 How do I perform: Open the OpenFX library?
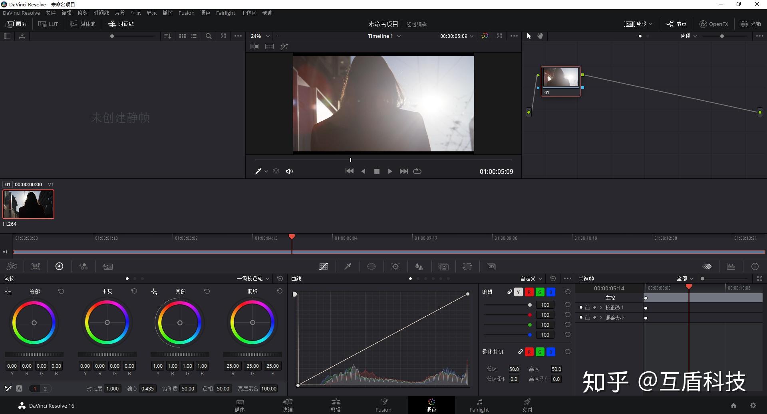pos(713,24)
